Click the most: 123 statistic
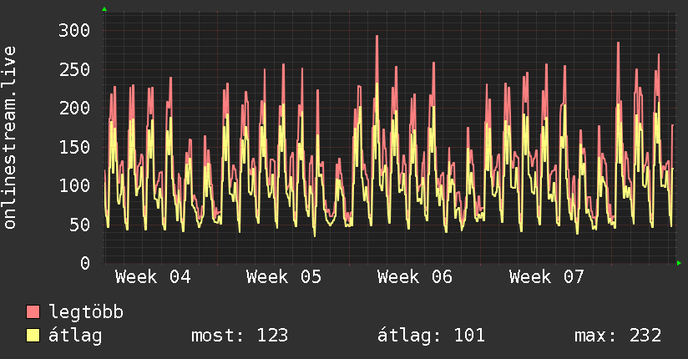688x359 pixels. coord(240,336)
